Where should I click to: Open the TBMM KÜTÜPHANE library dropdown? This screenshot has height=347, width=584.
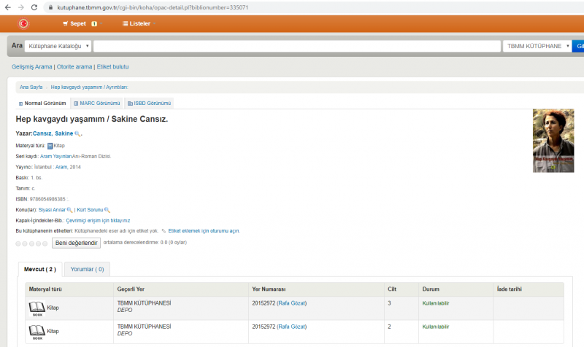[x=537, y=46]
